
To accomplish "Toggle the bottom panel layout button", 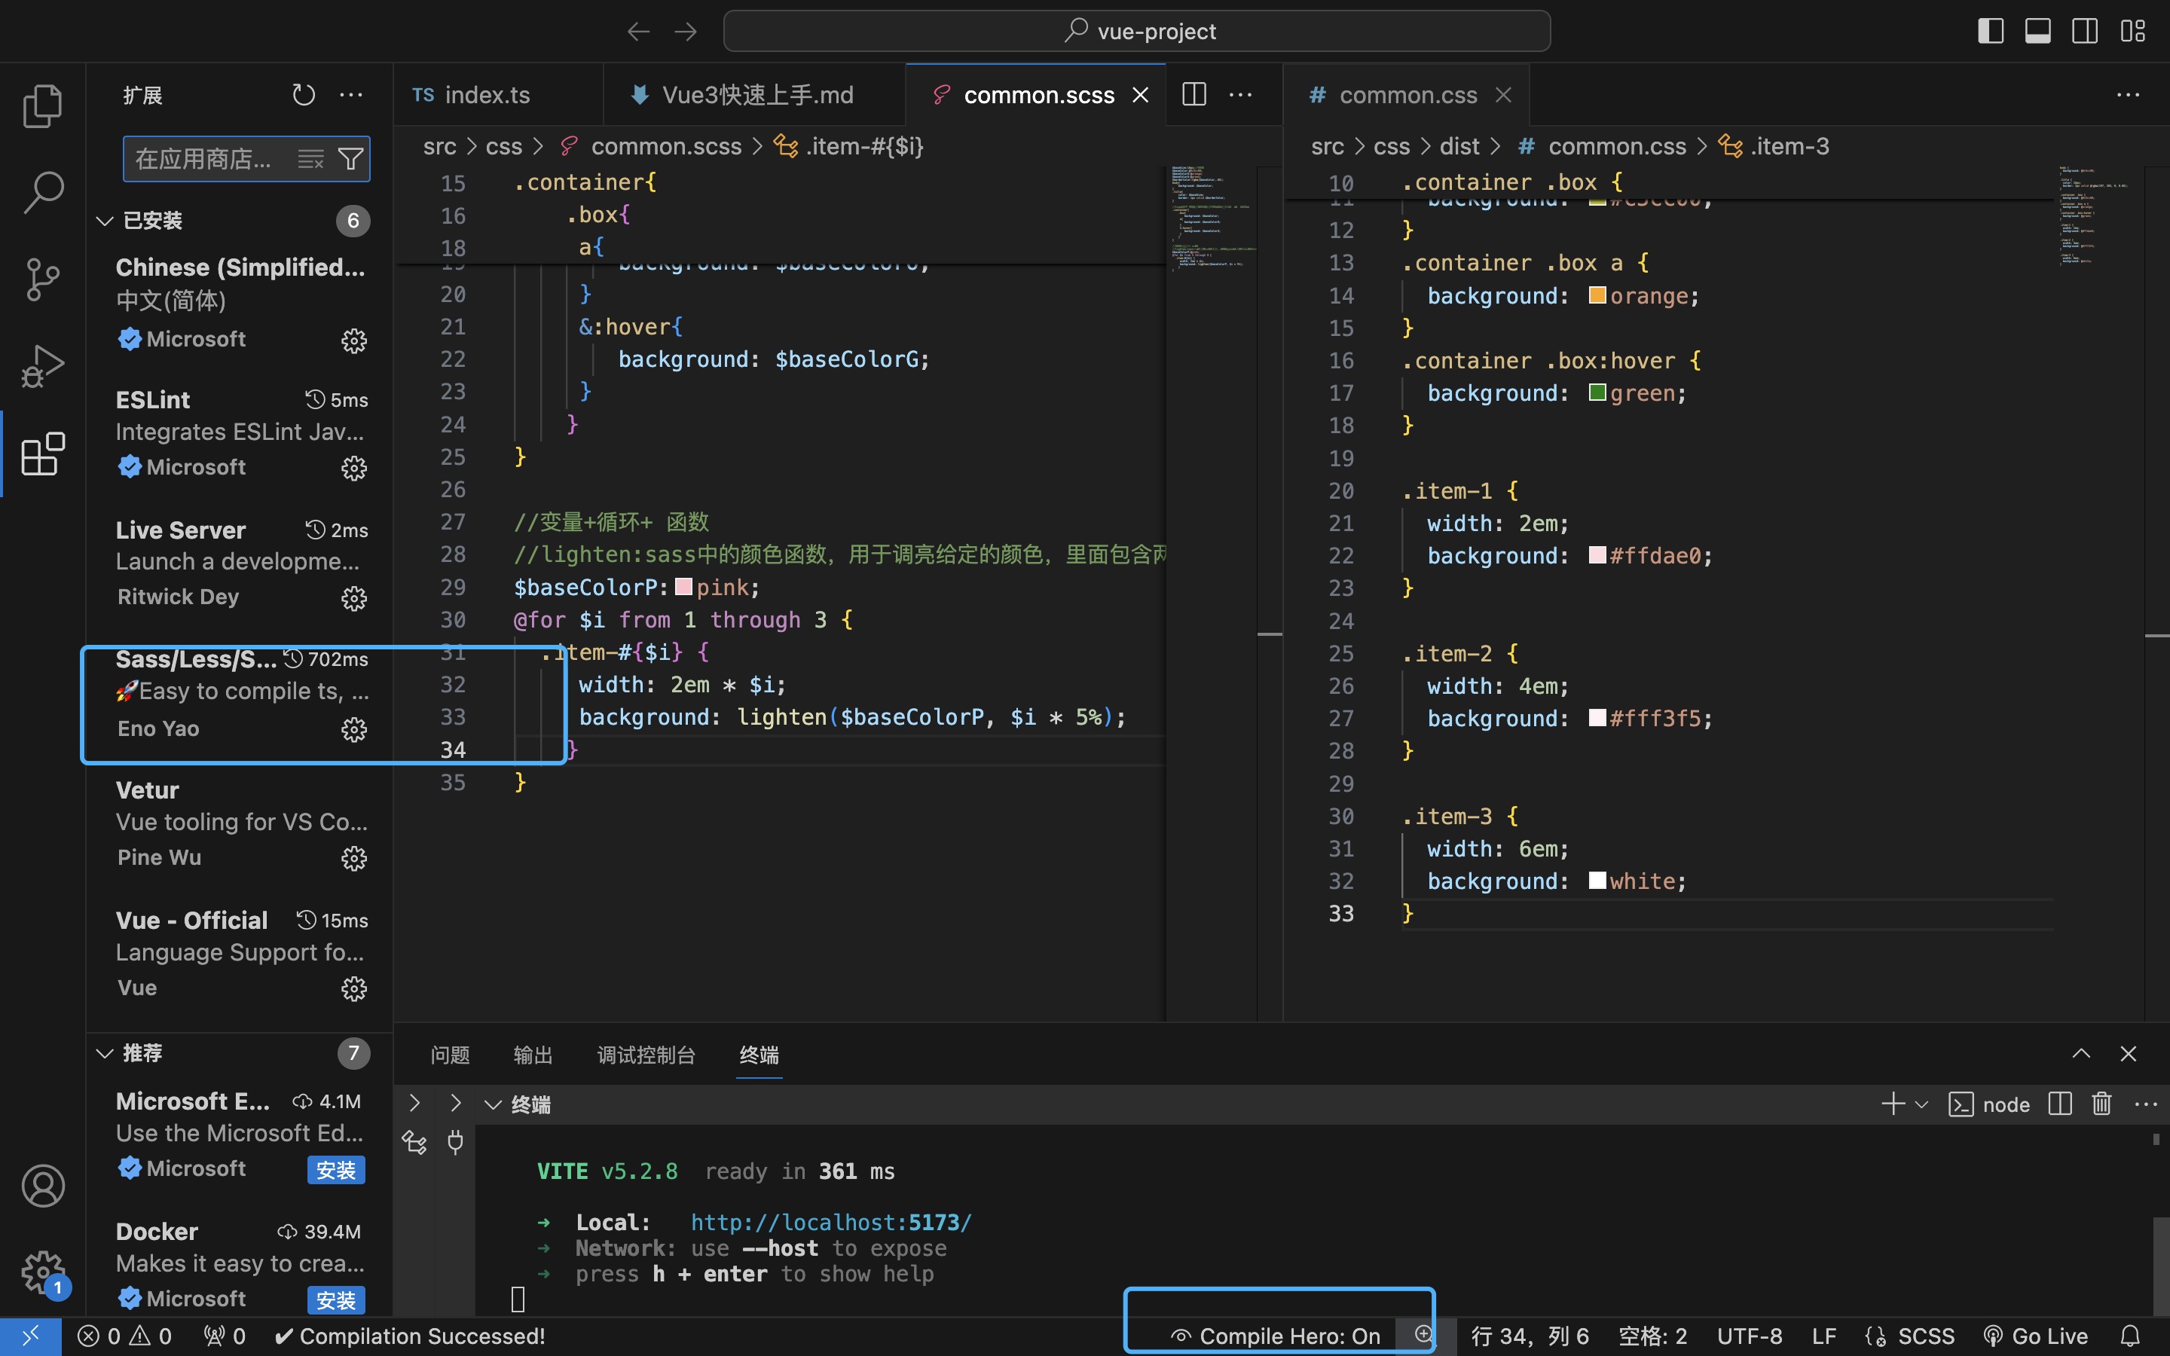I will tap(2037, 32).
